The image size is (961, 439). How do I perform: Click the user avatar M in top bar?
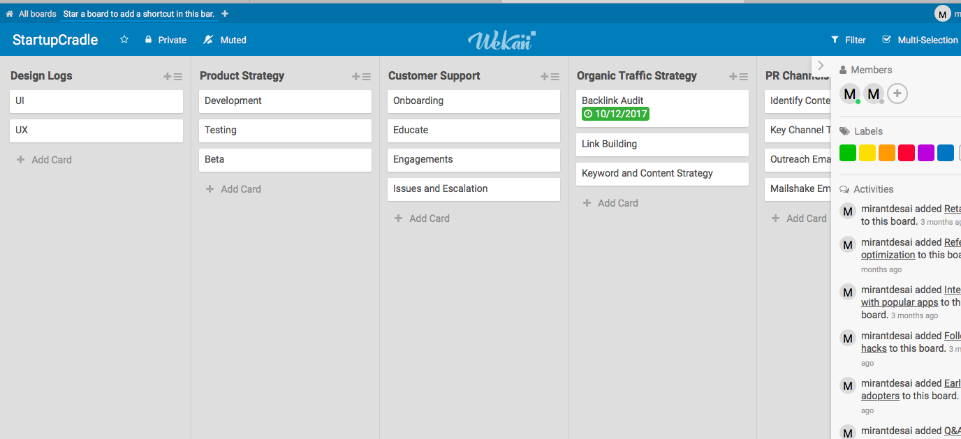(943, 13)
